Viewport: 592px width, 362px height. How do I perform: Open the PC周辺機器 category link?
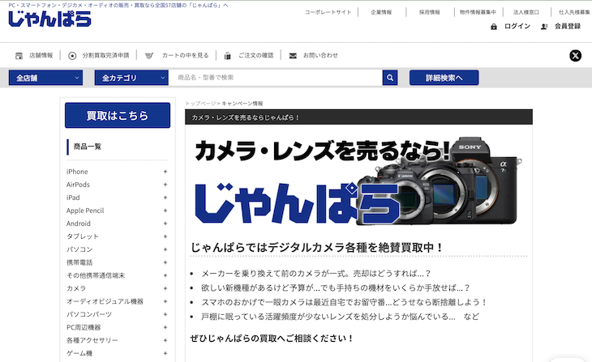(84, 327)
